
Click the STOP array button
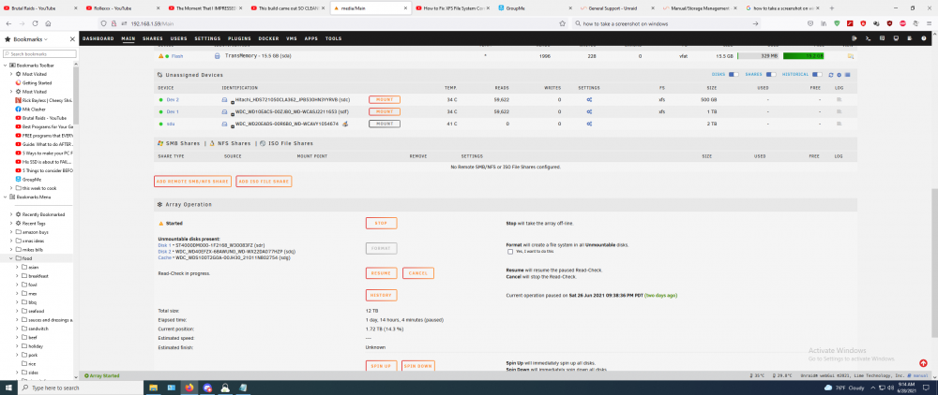381,223
